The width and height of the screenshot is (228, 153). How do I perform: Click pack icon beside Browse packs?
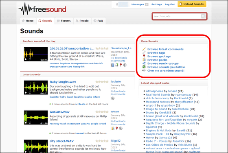[x=144, y=60]
